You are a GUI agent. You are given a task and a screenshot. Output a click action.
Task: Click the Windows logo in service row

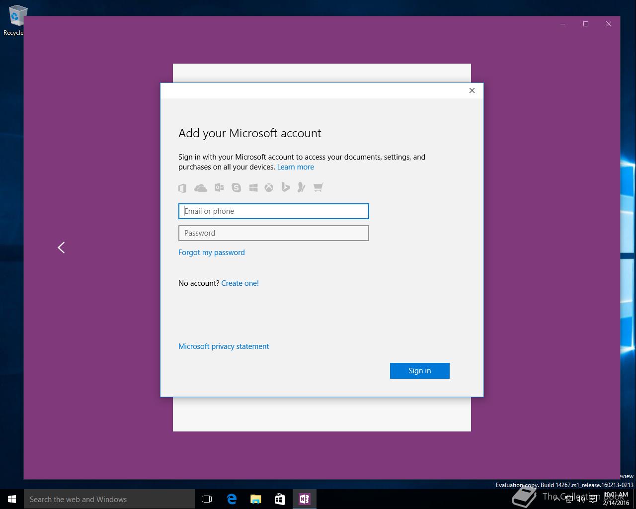coord(253,187)
